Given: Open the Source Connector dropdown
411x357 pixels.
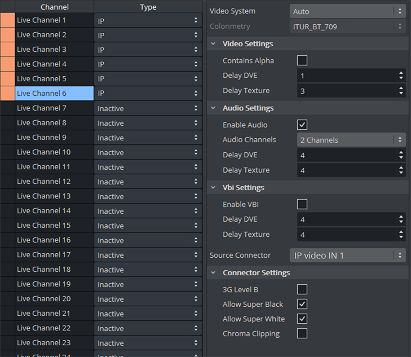Looking at the screenshot, I should (347, 255).
